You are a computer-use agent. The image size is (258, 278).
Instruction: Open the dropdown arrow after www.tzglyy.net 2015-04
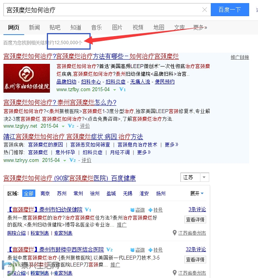point(63,126)
